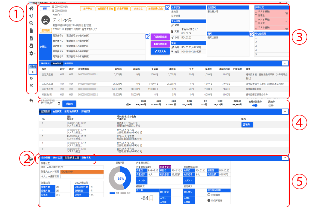
Task: Click the purple 催告書印刷 button
Action: coord(159,44)
